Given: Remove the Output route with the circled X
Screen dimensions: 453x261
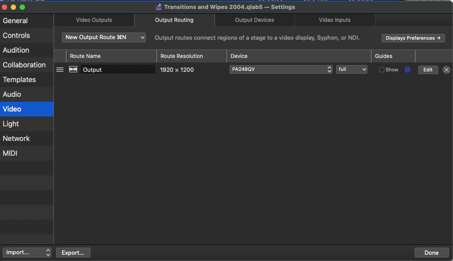Looking at the screenshot, I should point(446,70).
